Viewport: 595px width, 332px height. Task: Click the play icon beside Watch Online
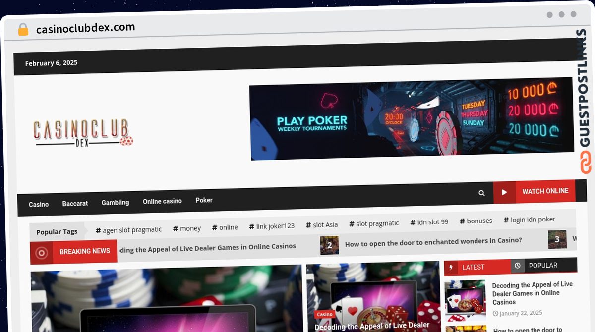tap(504, 192)
